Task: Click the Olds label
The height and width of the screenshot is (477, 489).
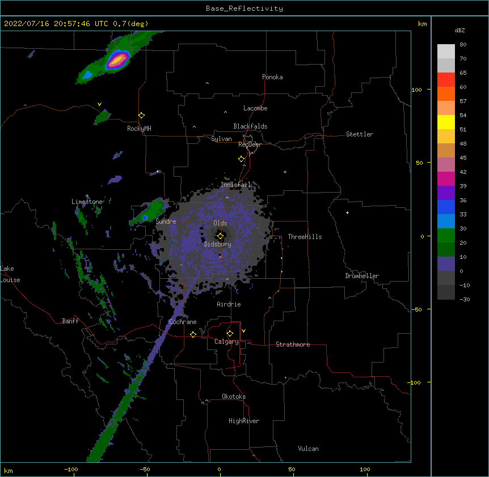Action: point(220,223)
